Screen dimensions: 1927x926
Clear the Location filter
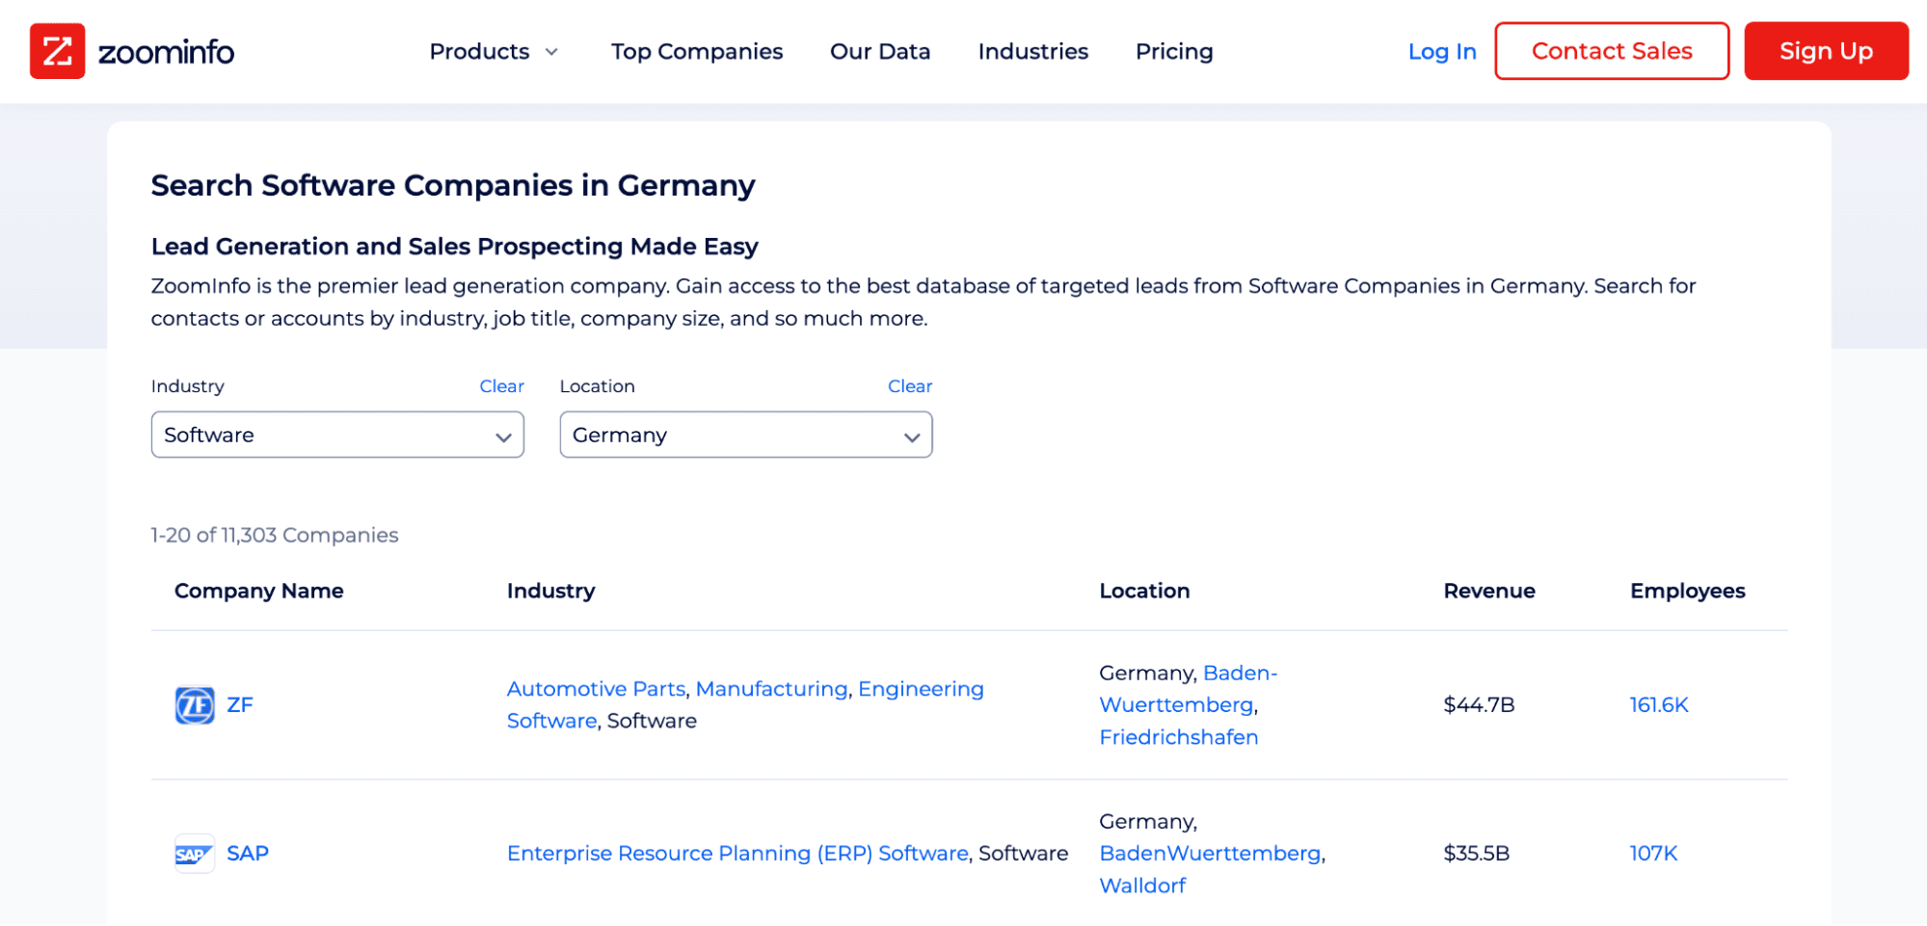(910, 386)
